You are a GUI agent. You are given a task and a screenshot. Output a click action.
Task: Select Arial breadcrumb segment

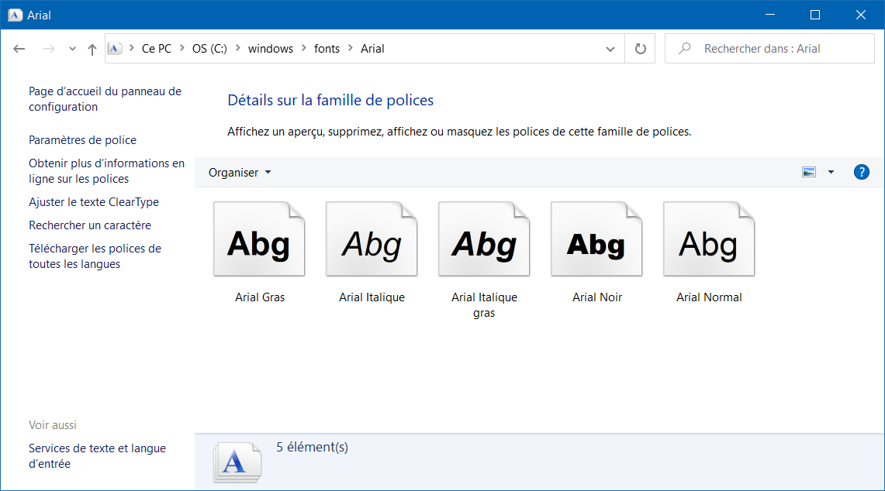click(x=372, y=49)
